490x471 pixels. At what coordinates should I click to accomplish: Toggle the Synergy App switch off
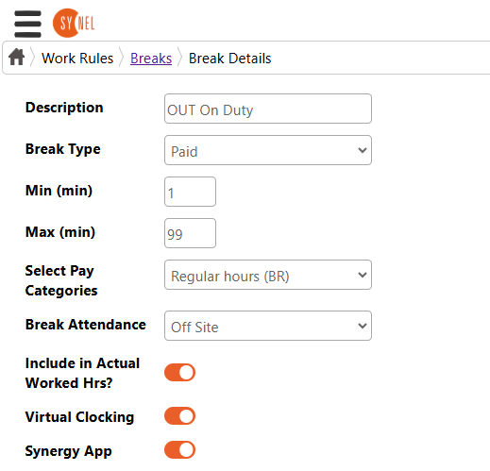pyautogui.click(x=179, y=450)
